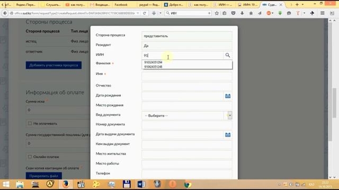Open URL bar history dropdown arrow
The height and width of the screenshot is (190, 339).
click(138, 13)
